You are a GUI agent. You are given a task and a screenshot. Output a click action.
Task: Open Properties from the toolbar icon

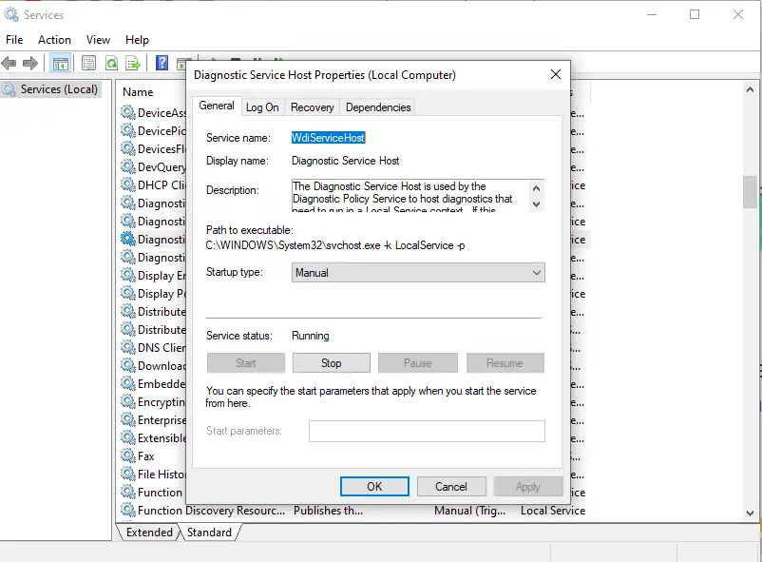click(88, 64)
